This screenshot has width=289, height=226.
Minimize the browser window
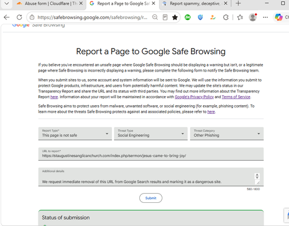coord(267,3)
